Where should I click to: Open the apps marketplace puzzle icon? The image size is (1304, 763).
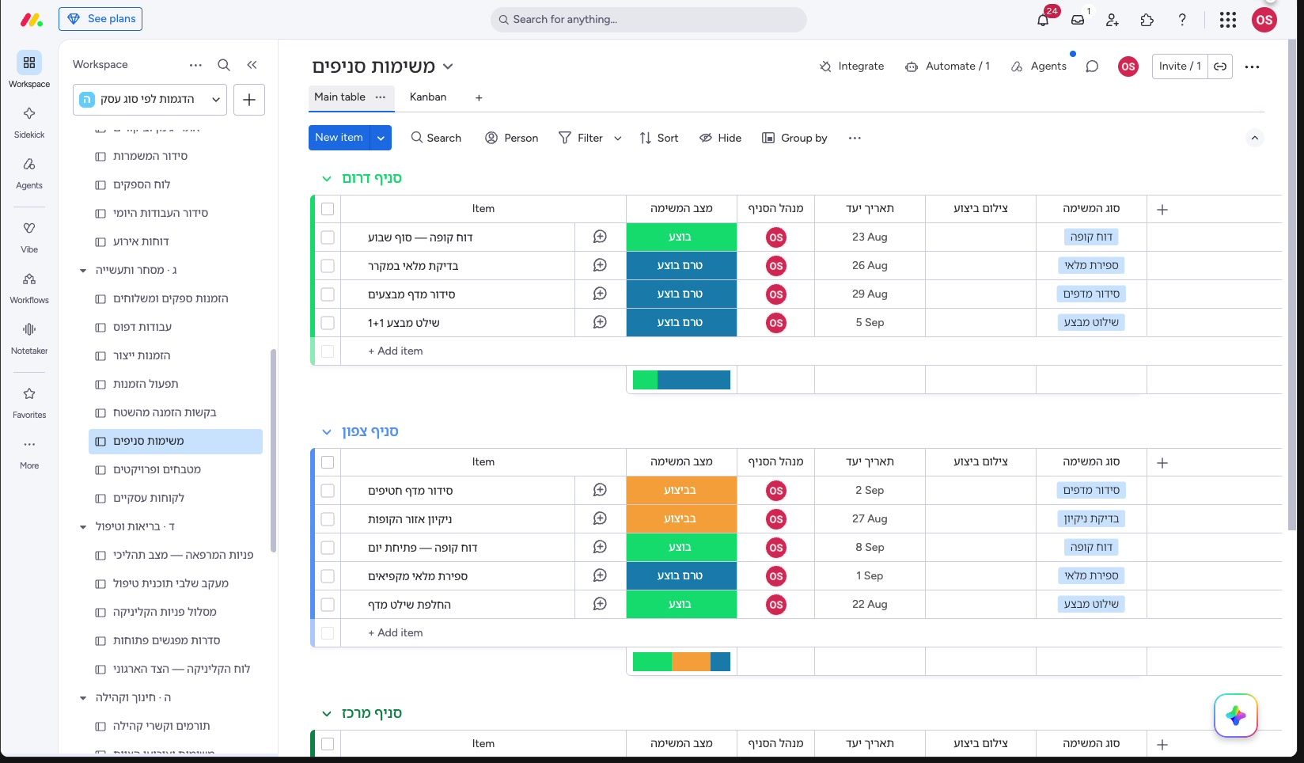tap(1147, 20)
